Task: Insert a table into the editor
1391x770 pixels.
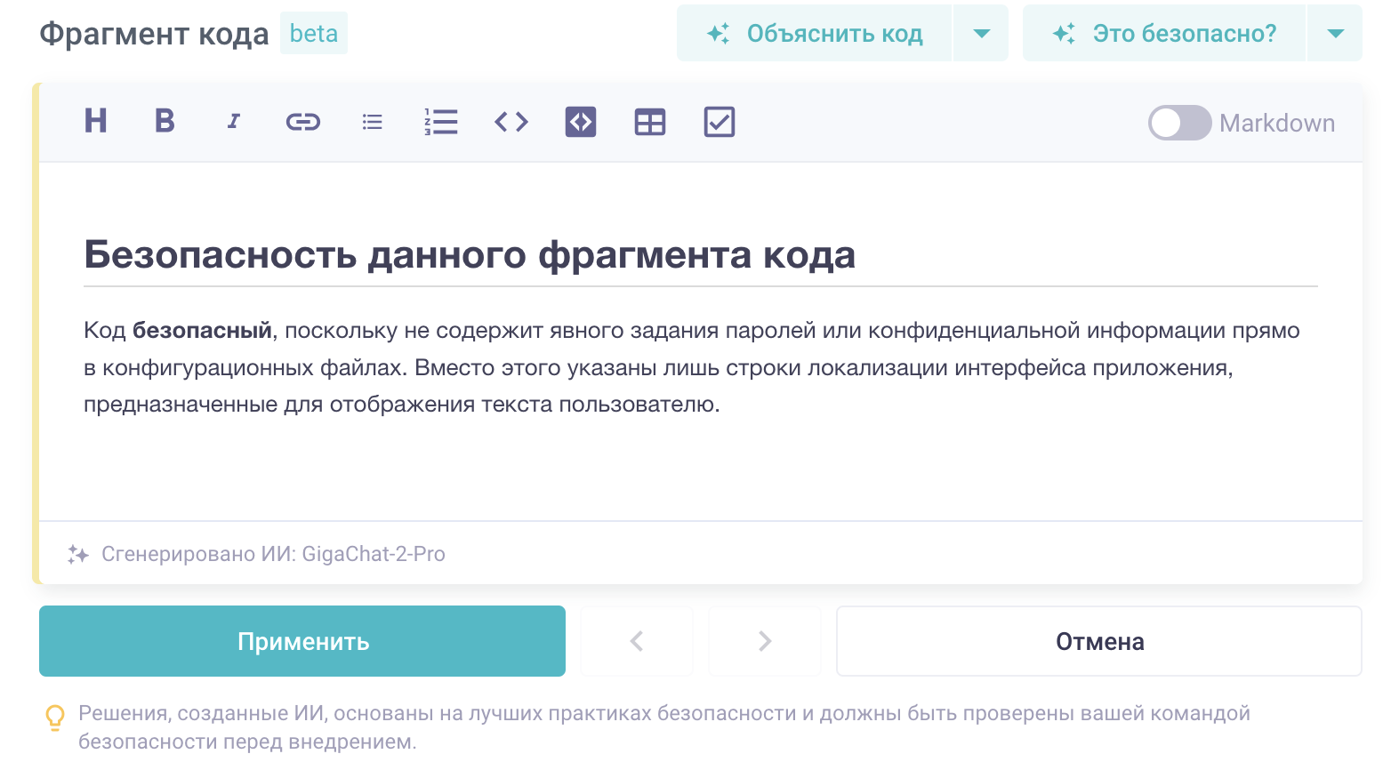Action: 650,122
